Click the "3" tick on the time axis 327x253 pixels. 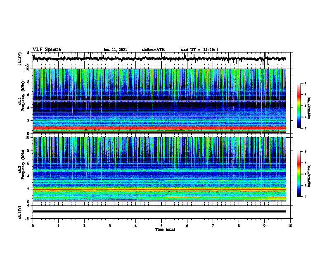point(110,226)
